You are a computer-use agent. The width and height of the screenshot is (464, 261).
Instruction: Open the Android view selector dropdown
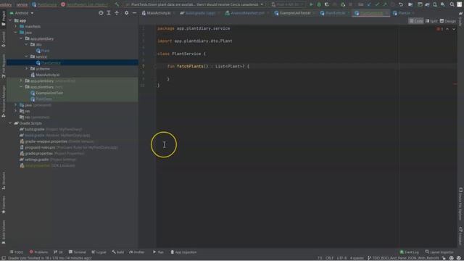(22, 13)
